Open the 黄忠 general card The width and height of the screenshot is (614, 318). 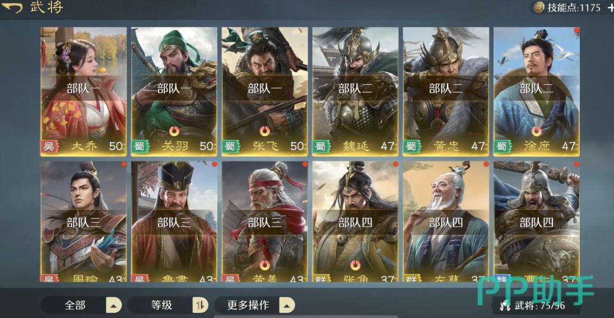tap(446, 91)
